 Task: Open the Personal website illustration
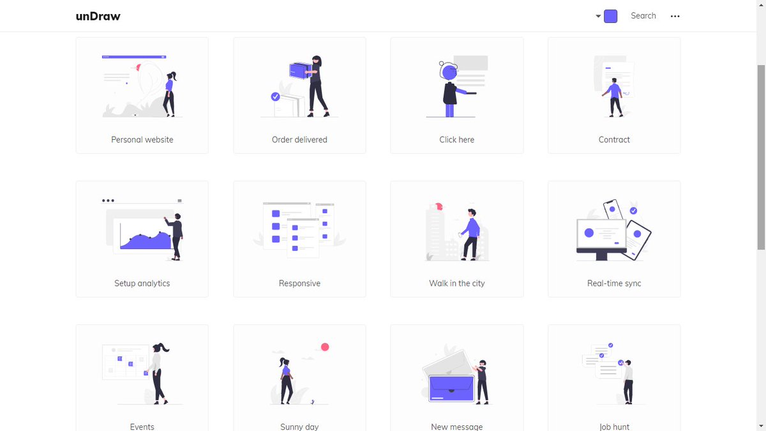point(142,95)
